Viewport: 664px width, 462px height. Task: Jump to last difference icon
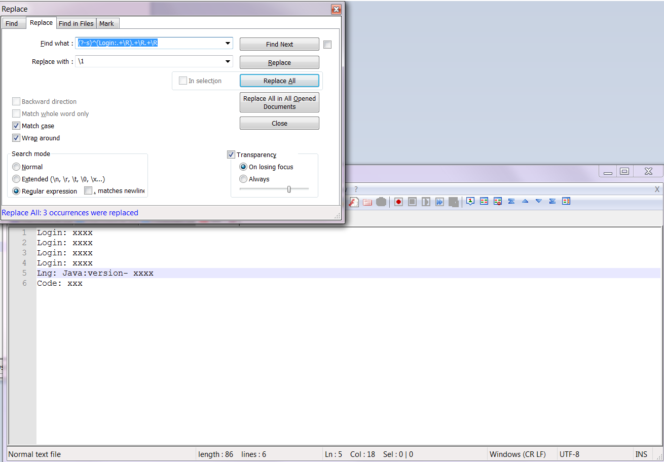click(x=552, y=201)
